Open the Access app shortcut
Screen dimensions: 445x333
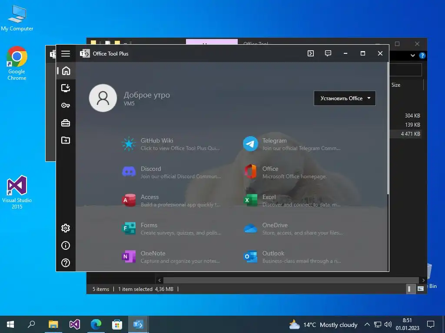[171, 200]
